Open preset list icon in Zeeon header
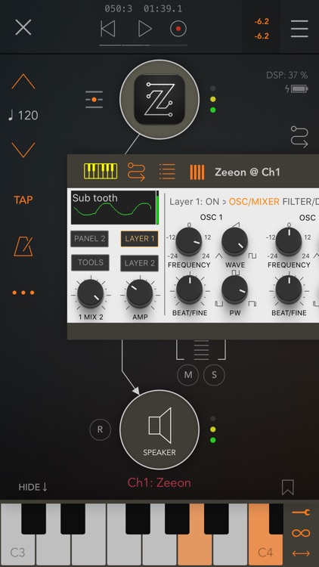Viewport: 319px width, 567px height. point(167,172)
